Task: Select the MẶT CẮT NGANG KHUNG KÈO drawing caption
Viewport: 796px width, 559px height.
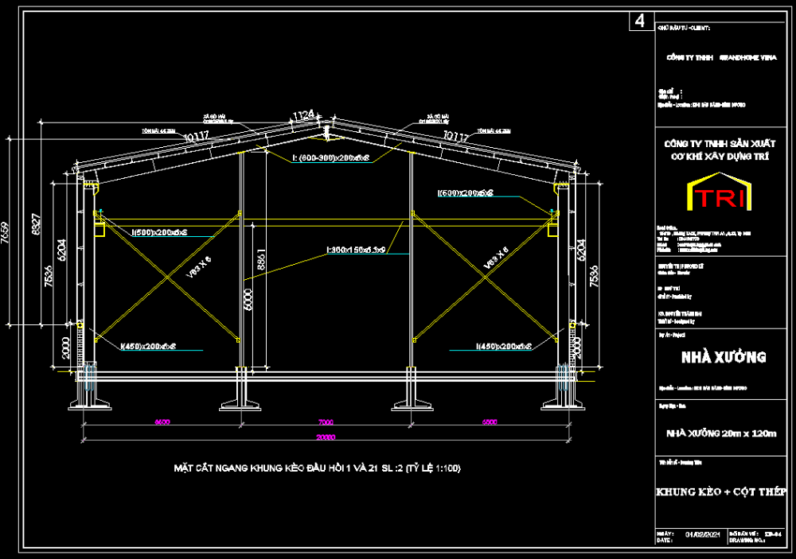Action: pos(318,468)
